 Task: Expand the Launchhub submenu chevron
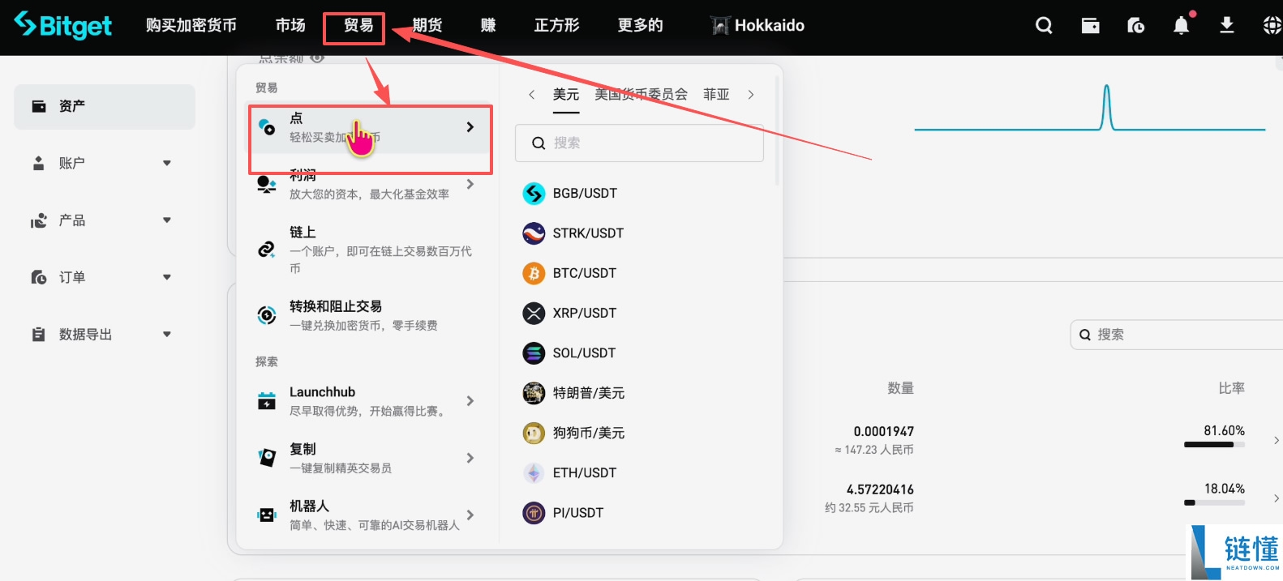470,401
